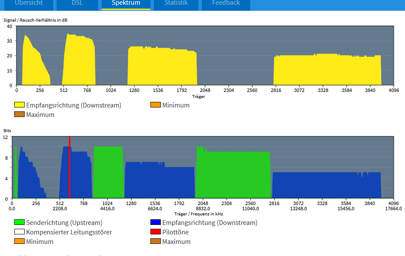Click 'Träger / Frequenz in kHz' axis label
The image size is (405, 256).
[198, 214]
